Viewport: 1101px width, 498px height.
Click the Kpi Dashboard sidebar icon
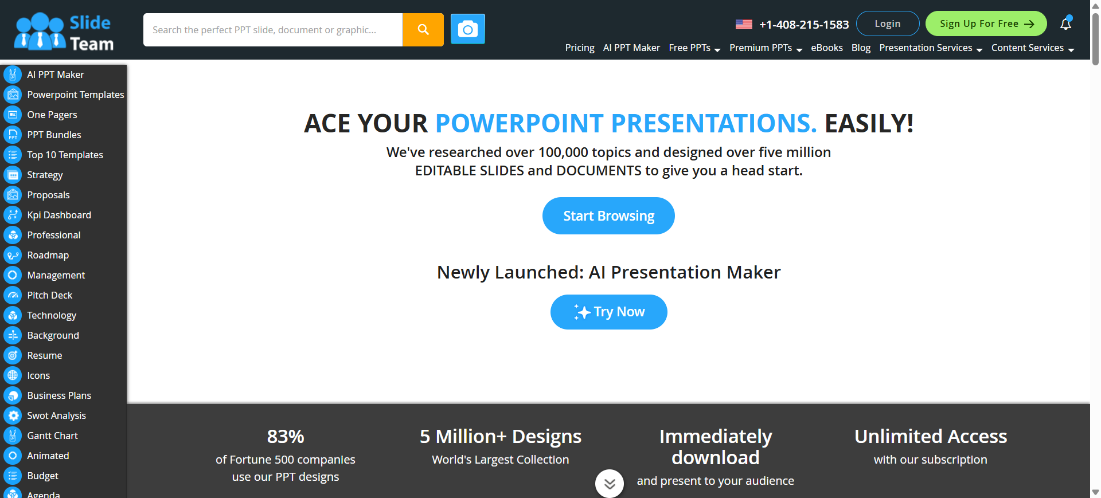pos(13,215)
